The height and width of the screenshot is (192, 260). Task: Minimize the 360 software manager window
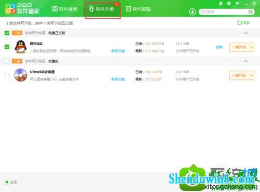246,4
